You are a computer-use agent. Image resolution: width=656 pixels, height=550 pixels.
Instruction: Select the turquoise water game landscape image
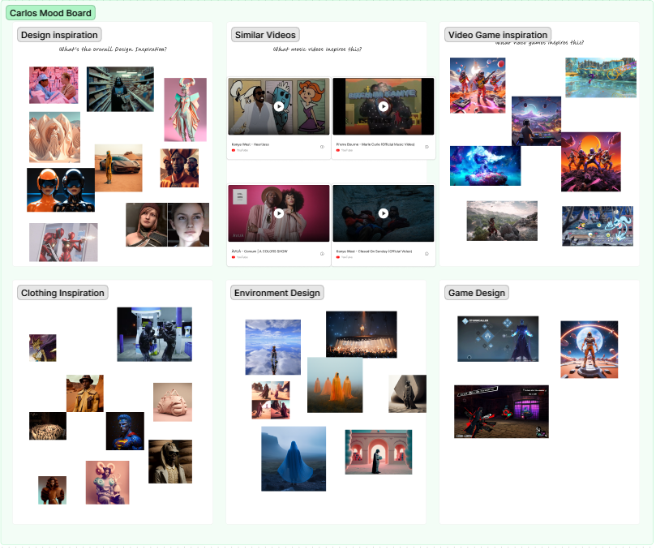click(x=601, y=78)
